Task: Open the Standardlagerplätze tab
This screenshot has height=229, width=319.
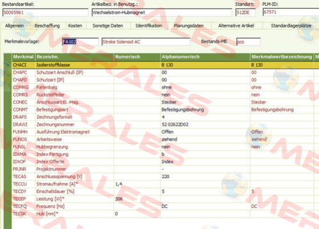Action: pos(291,26)
